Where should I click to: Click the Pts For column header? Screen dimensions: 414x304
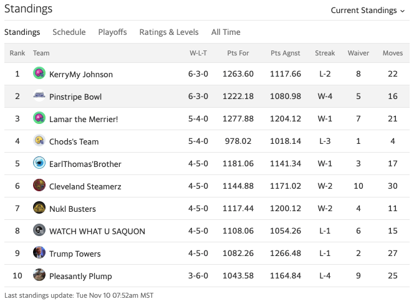pos(238,53)
